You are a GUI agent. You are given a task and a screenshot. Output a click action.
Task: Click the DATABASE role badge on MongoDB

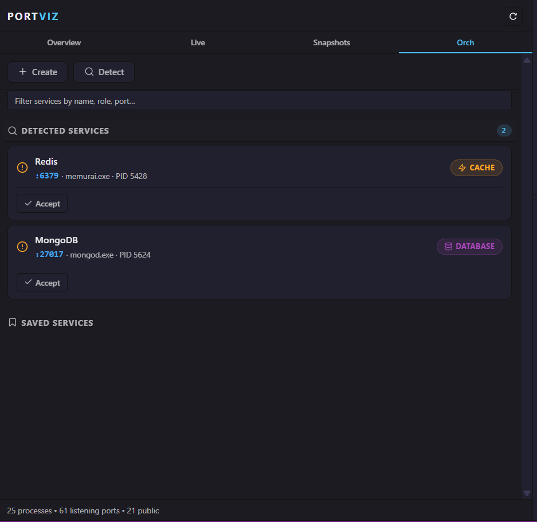pyautogui.click(x=469, y=246)
